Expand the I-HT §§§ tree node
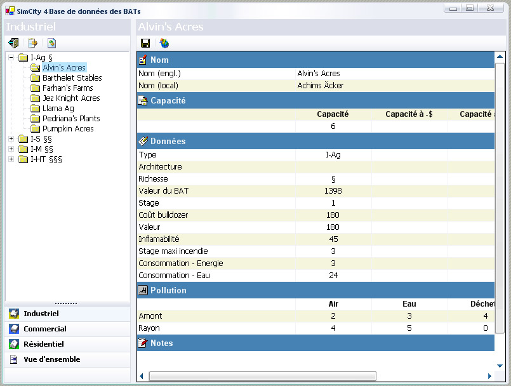511x386 pixels. click(11, 159)
